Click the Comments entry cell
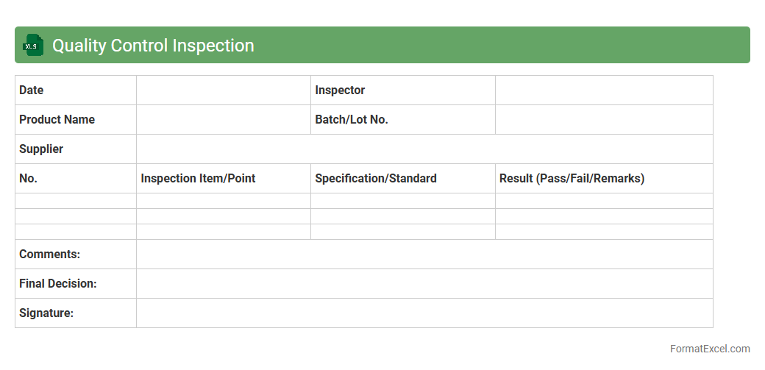This screenshot has height=370, width=765. tap(424, 255)
